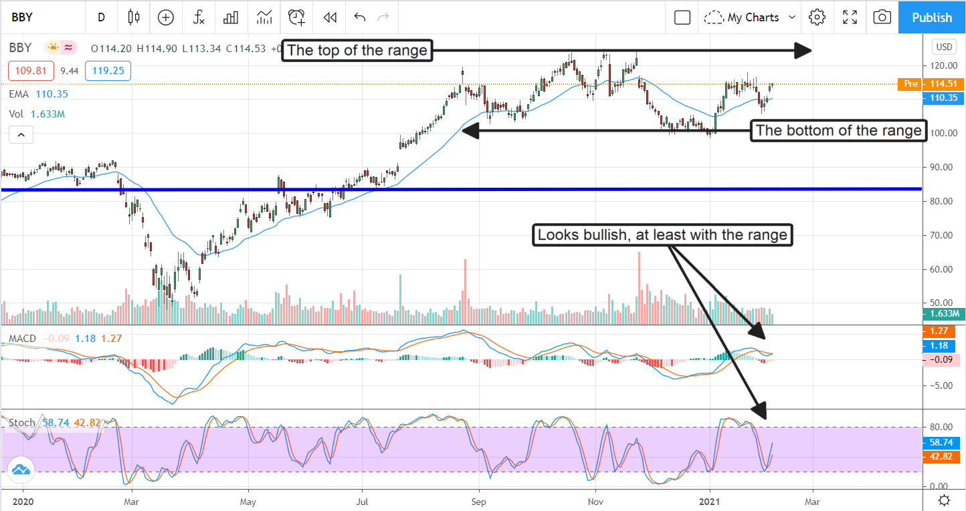Open the fx indicators menu
This screenshot has height=511, width=966.
pos(199,17)
